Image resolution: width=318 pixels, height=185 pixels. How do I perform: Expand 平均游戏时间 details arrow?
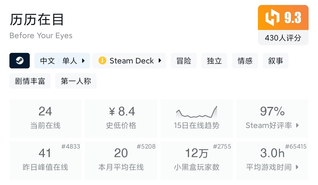click(297, 167)
